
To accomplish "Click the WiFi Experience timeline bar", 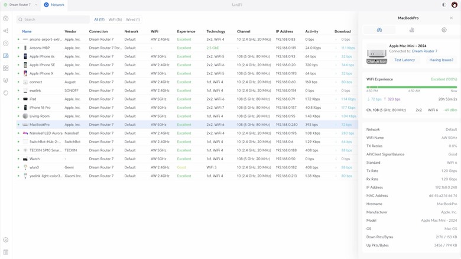I will point(411,87).
